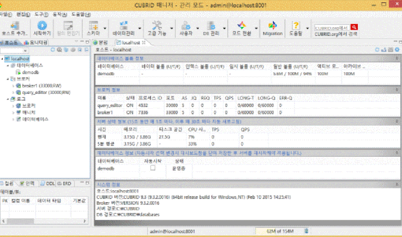Open the 도움말(H) menu in menu bar

[81, 14]
